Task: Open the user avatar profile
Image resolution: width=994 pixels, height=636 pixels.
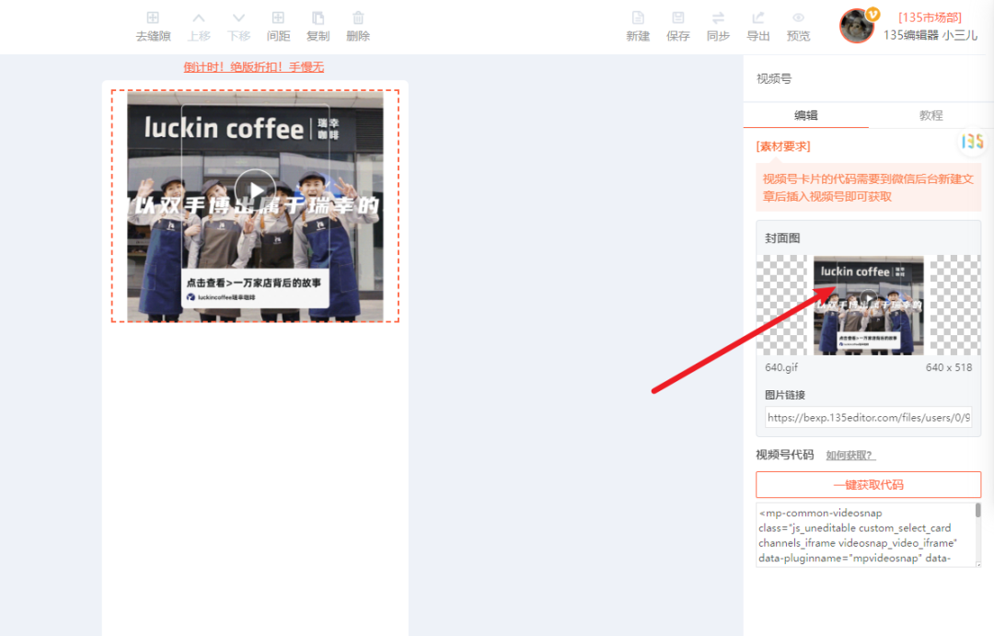Action: (x=857, y=26)
